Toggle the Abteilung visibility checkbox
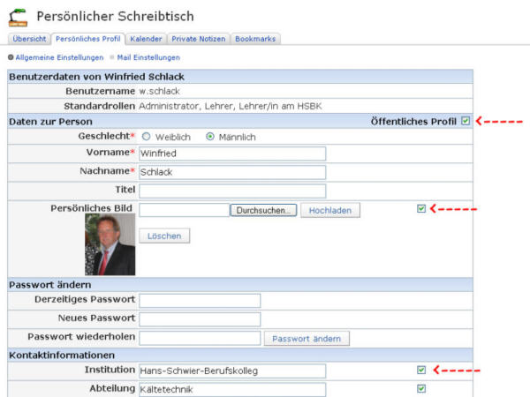Image resolution: width=530 pixels, height=397 pixels. click(x=421, y=388)
